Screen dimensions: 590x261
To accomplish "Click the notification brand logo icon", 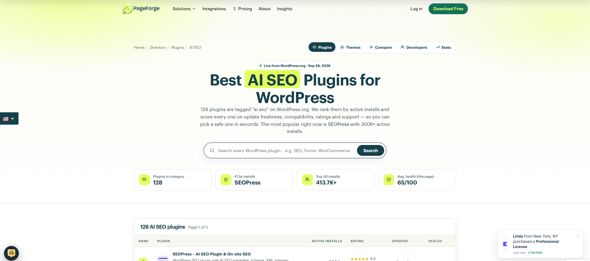I will [x=505, y=244].
